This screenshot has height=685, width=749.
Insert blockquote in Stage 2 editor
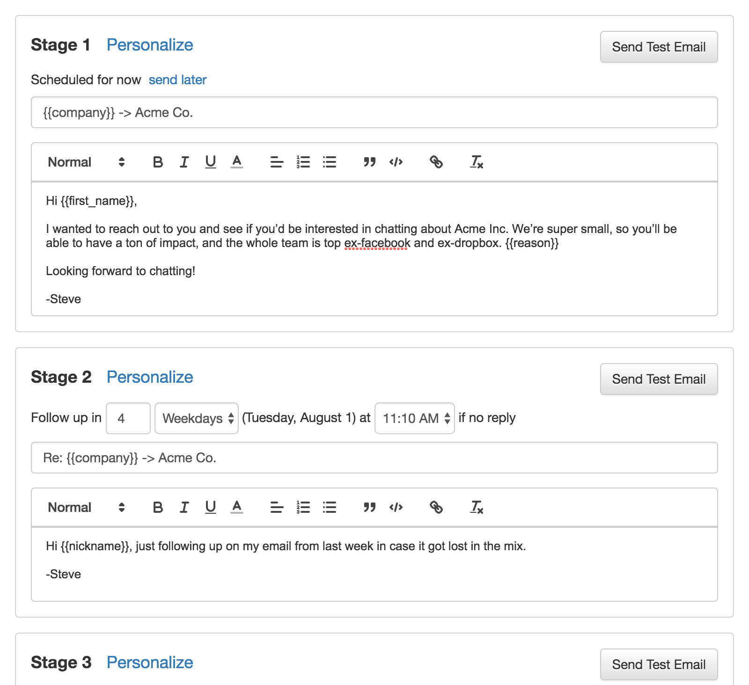pyautogui.click(x=370, y=507)
